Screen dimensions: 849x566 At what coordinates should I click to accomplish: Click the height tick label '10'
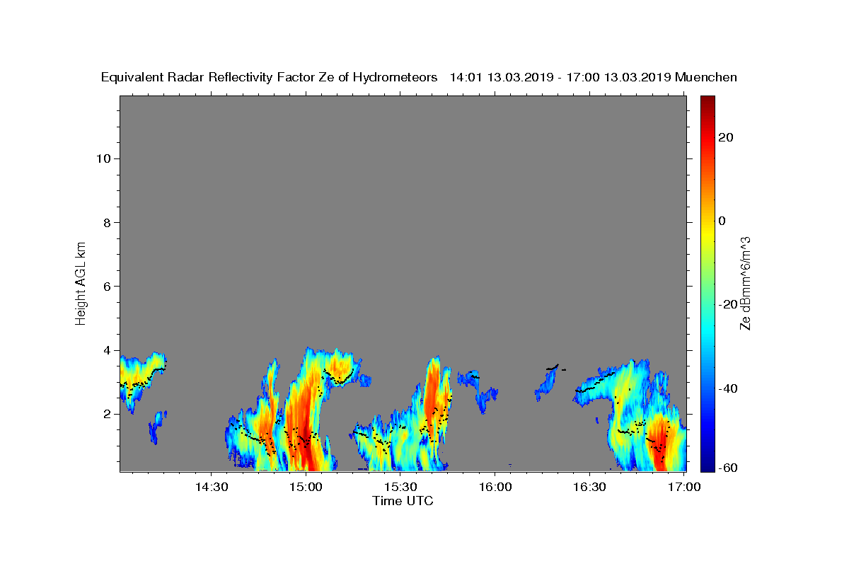[x=103, y=158]
